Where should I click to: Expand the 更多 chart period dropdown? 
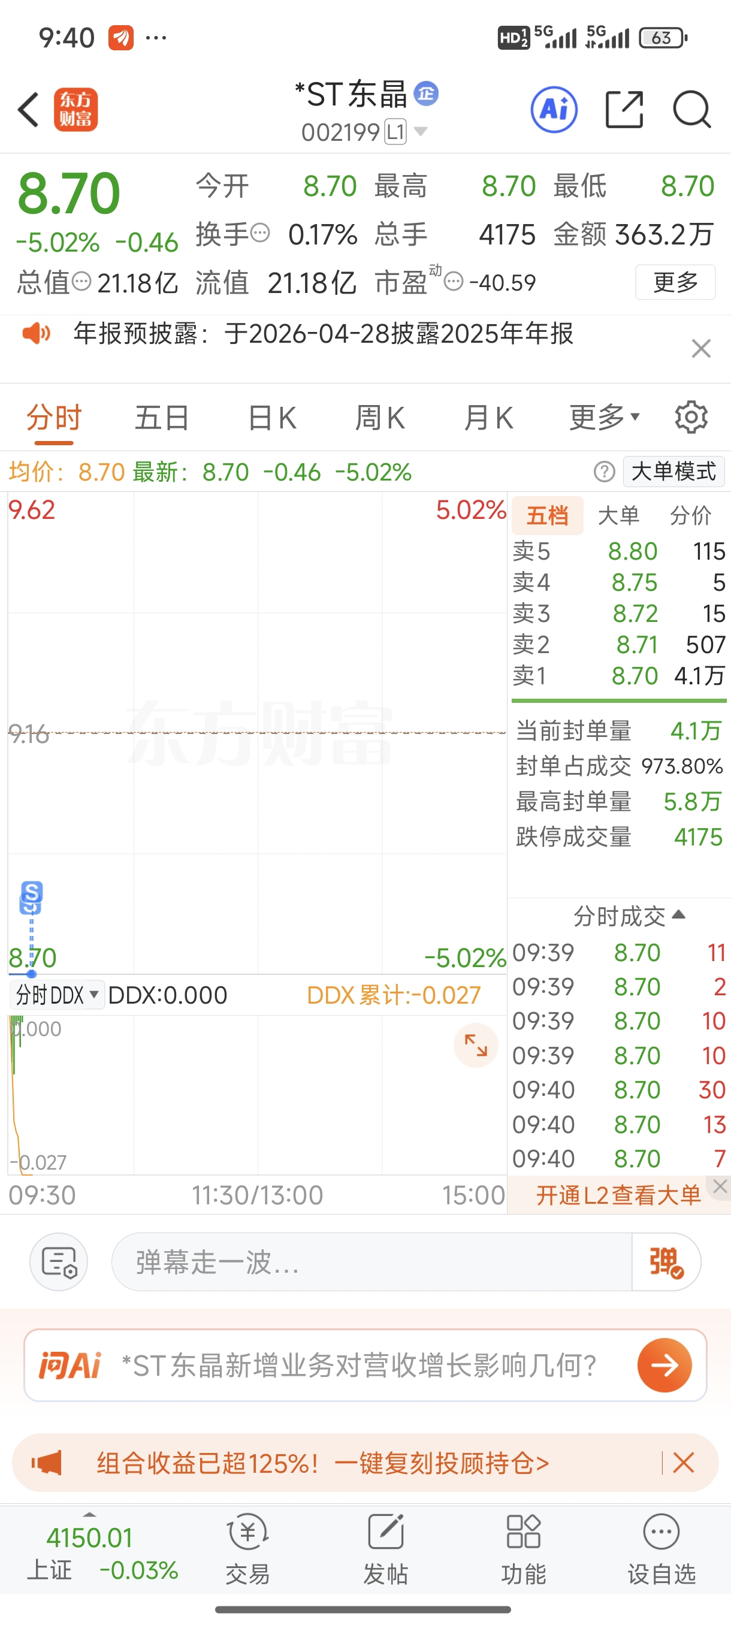(x=605, y=418)
